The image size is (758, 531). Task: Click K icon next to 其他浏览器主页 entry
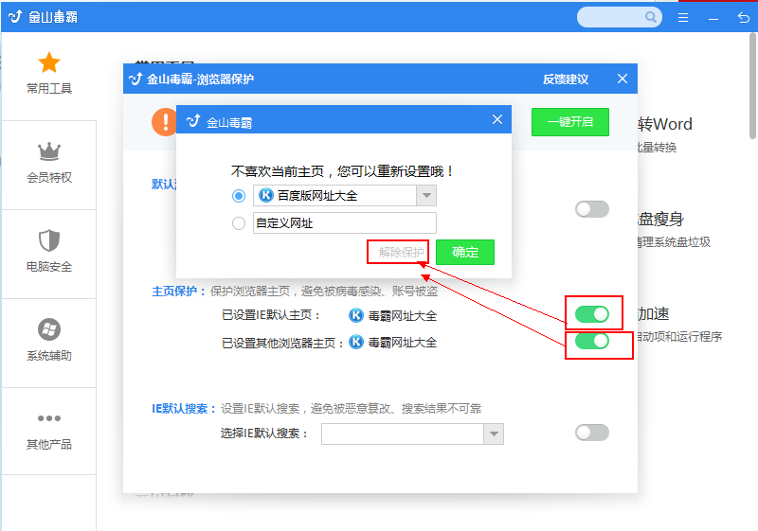coord(356,342)
